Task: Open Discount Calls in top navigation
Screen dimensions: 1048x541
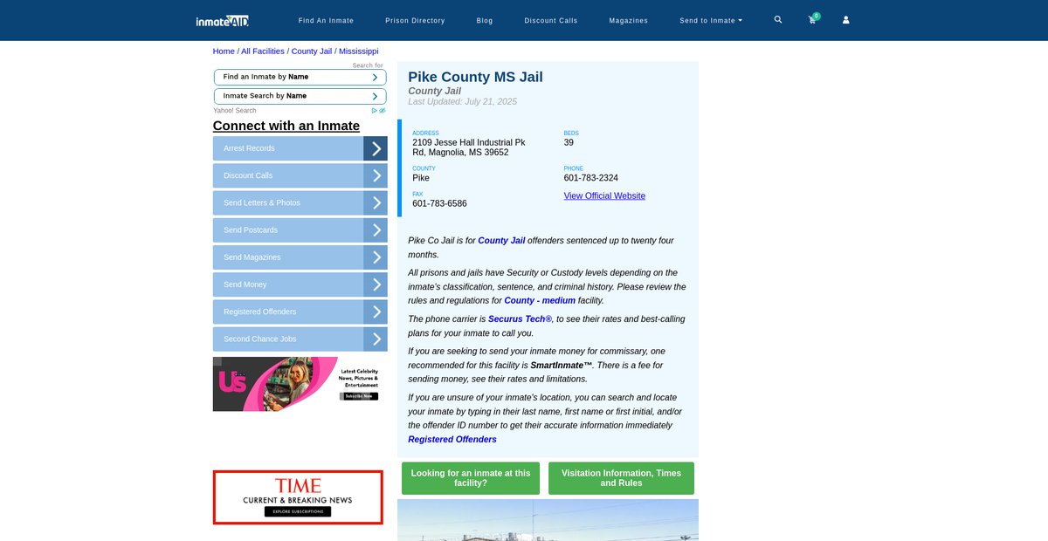Action: pos(551,20)
